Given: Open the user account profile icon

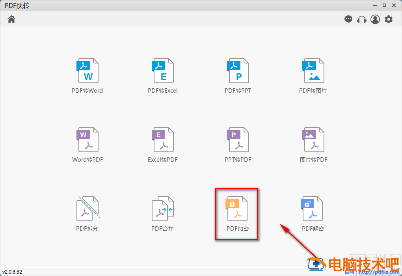Looking at the screenshot, I should (x=375, y=19).
